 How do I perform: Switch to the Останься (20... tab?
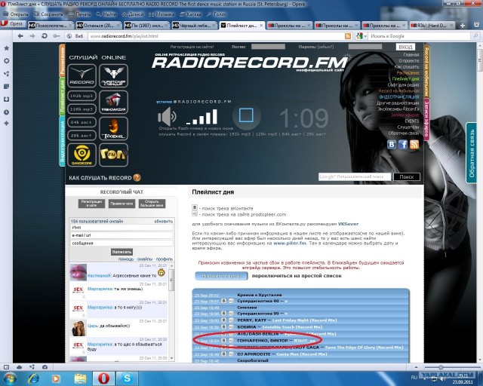[99, 26]
